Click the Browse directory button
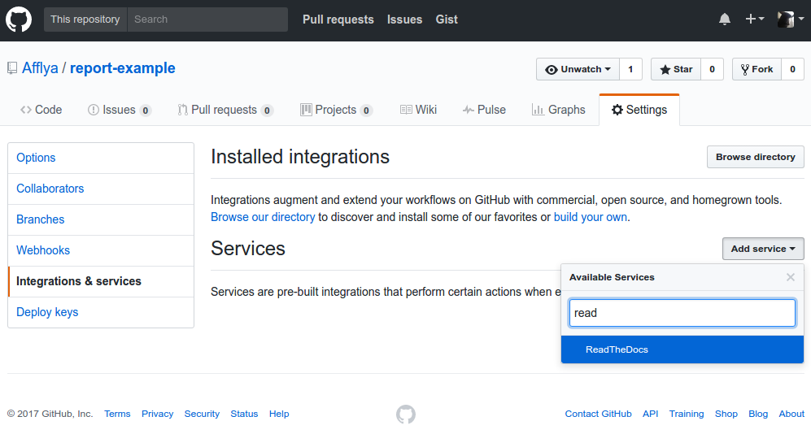This screenshot has width=811, height=434. (755, 157)
